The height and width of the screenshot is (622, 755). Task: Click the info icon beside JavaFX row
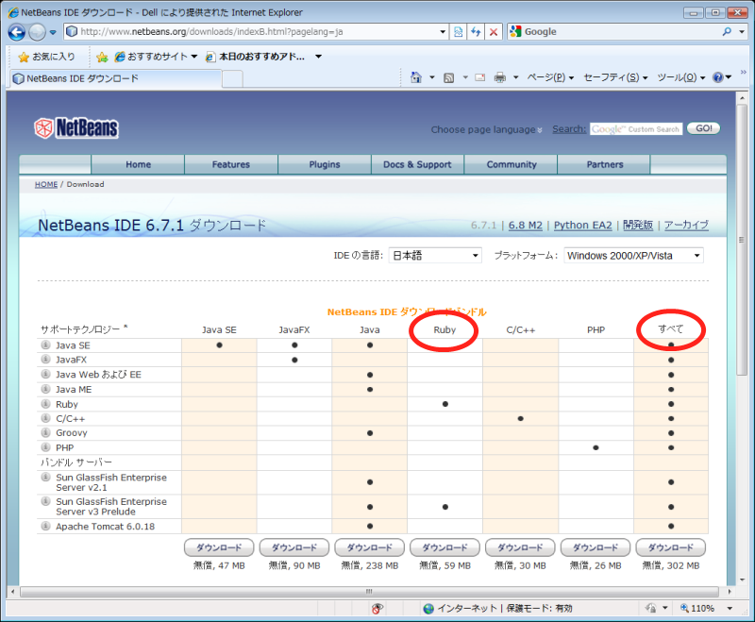click(x=45, y=360)
